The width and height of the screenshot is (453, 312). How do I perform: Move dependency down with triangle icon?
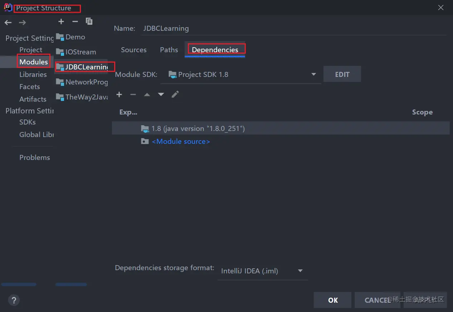point(161,94)
